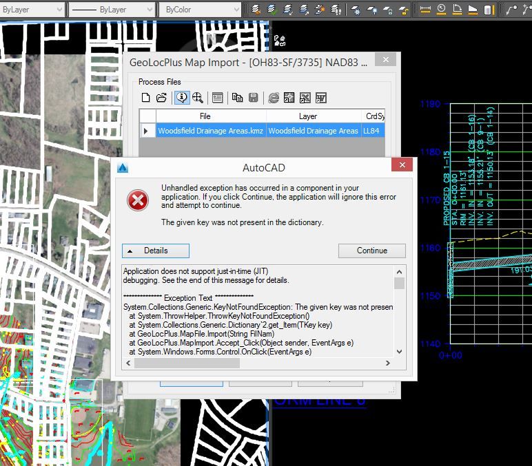This screenshot has width=532, height=466.
Task: Click the Layer Freeze snowflake icon
Action: 356,10
